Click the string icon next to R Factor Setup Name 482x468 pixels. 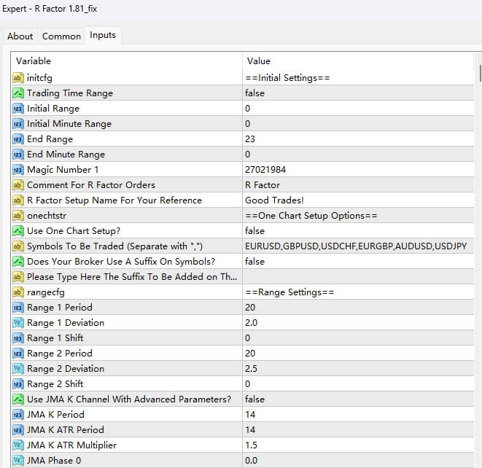pos(18,200)
